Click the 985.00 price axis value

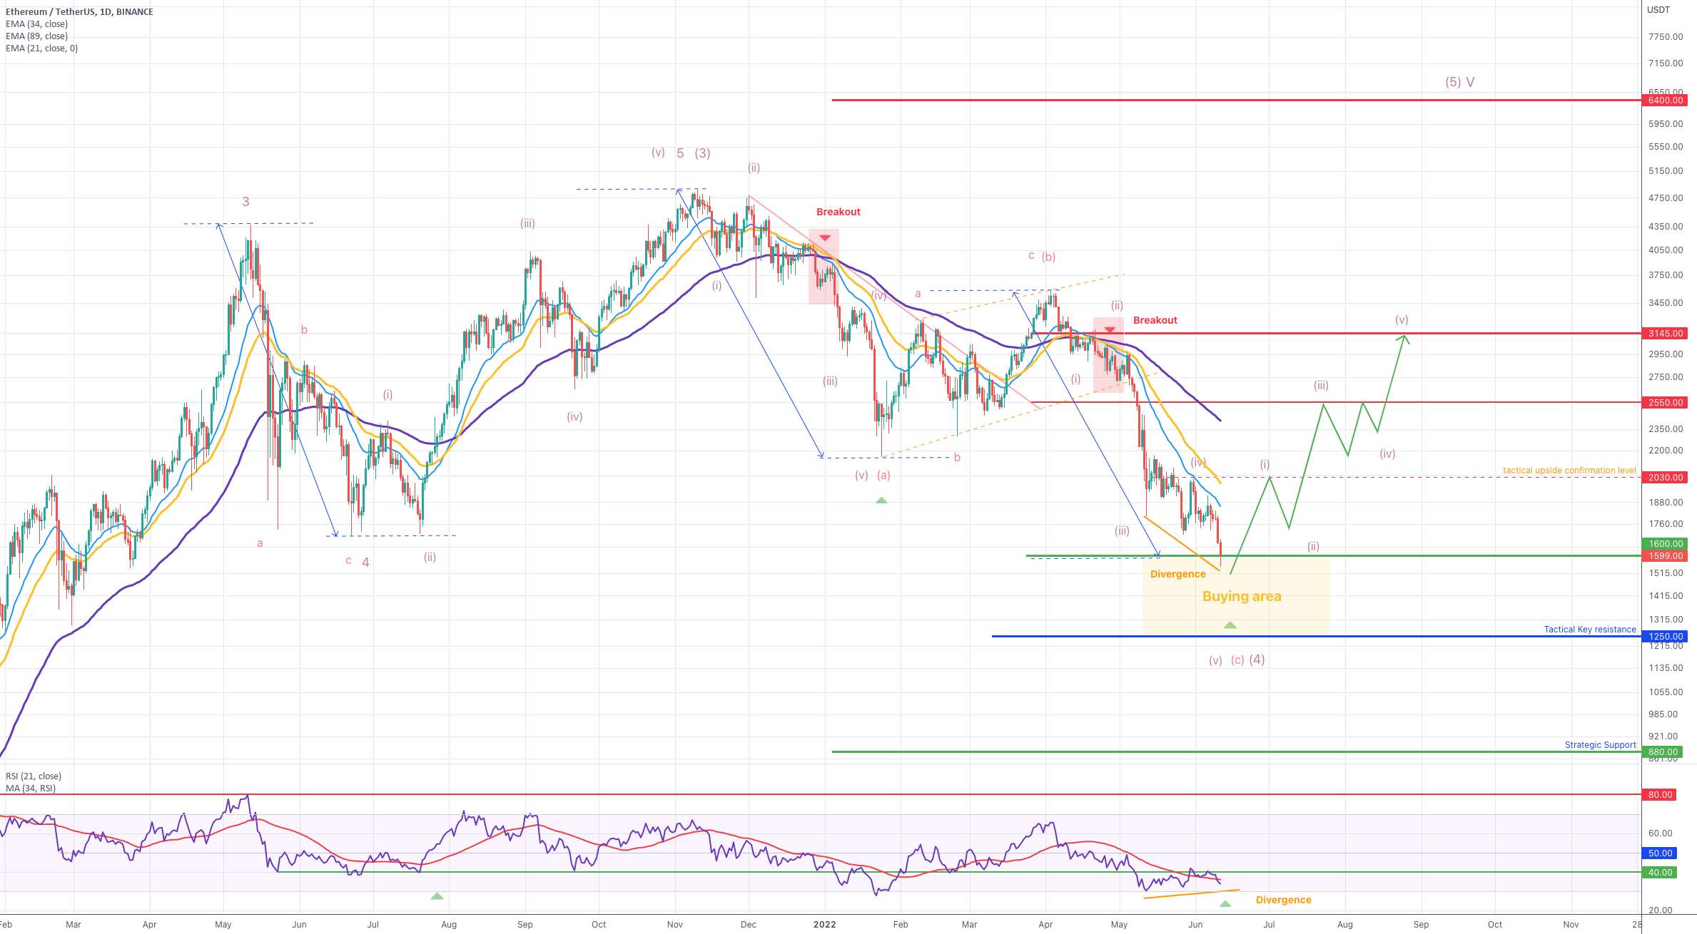click(x=1663, y=714)
